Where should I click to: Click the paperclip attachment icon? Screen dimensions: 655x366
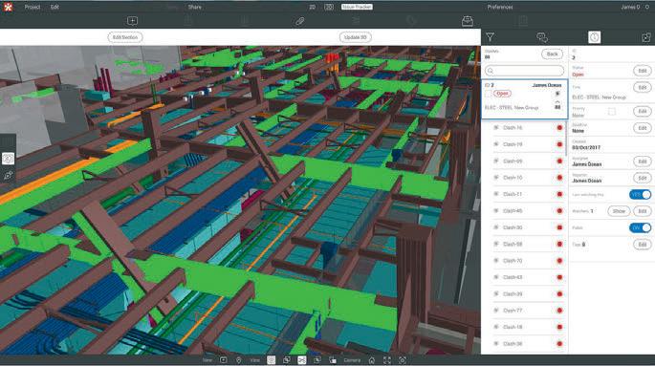point(299,21)
